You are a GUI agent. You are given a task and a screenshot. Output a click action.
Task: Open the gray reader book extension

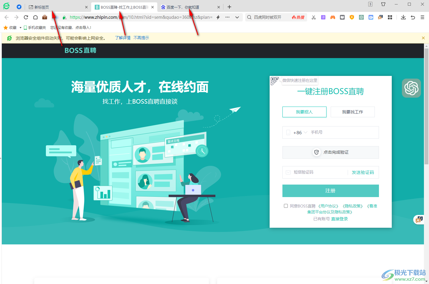pyautogui.click(x=342, y=17)
